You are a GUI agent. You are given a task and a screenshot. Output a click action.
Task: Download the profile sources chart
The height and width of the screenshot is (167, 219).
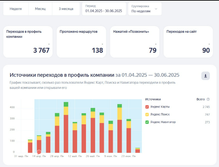click(x=206, y=76)
